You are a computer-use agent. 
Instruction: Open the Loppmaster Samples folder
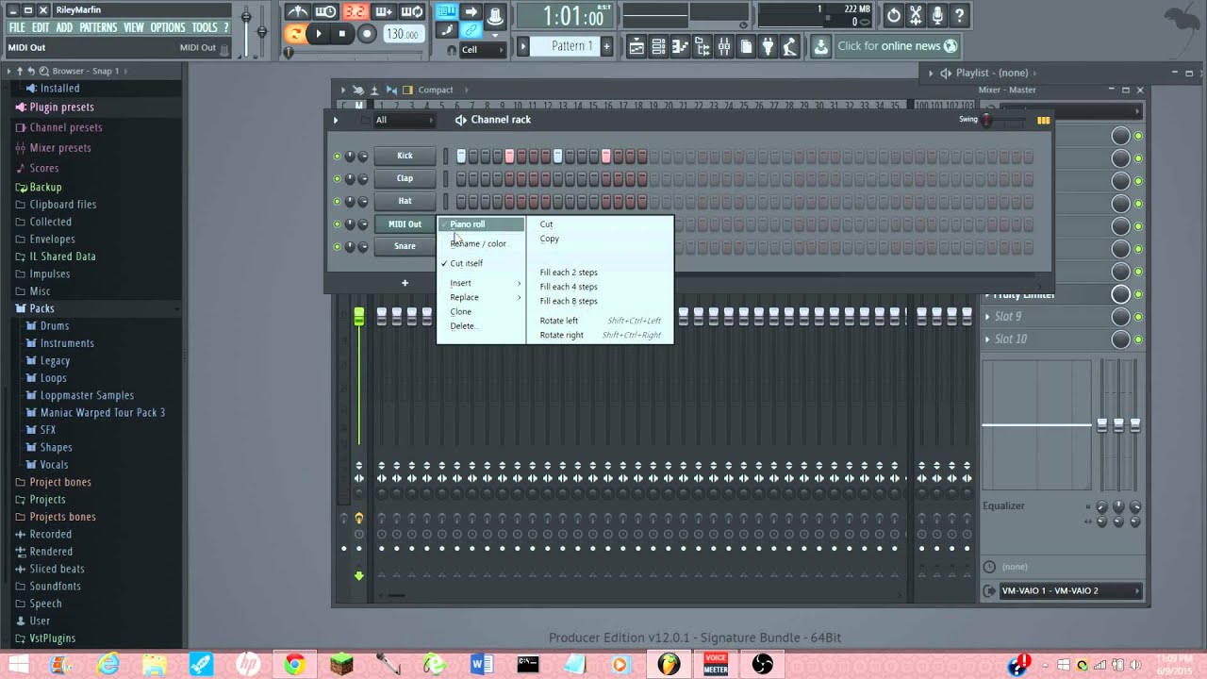[87, 395]
